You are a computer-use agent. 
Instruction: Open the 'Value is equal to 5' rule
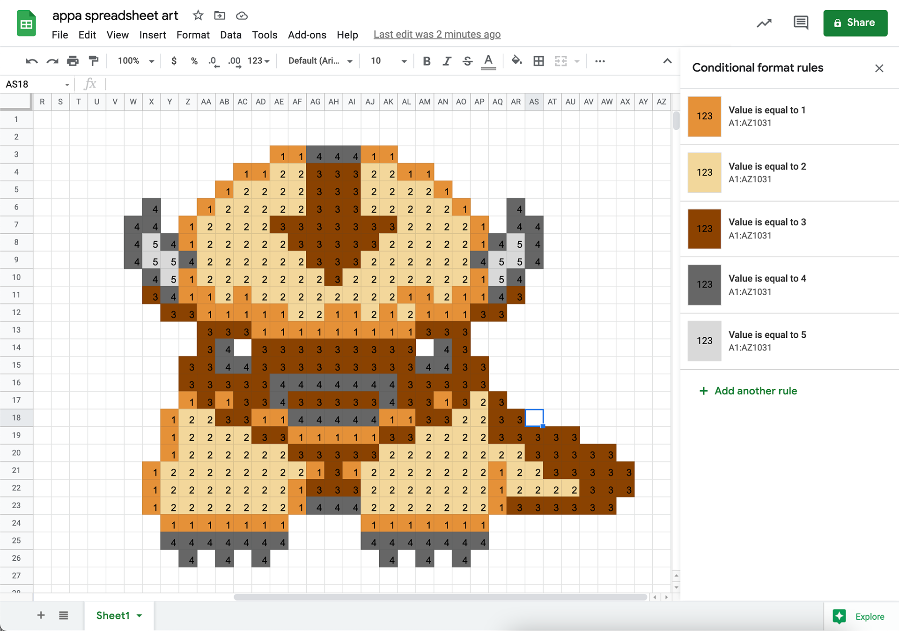click(x=789, y=341)
